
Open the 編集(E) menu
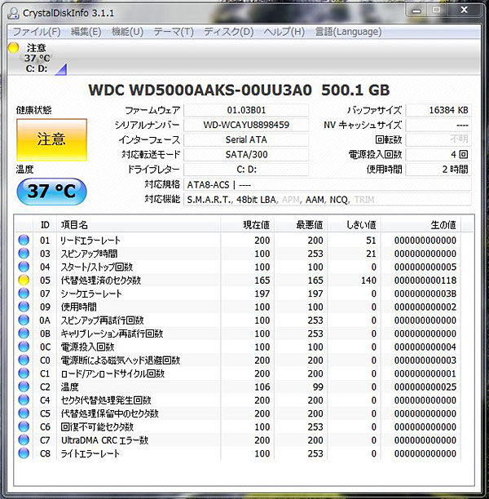(x=86, y=32)
